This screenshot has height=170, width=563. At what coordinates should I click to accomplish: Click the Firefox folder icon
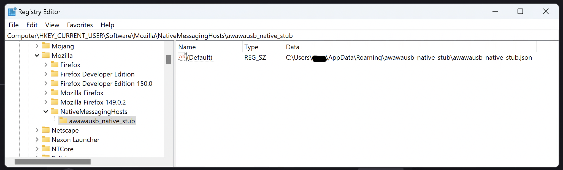pos(55,65)
